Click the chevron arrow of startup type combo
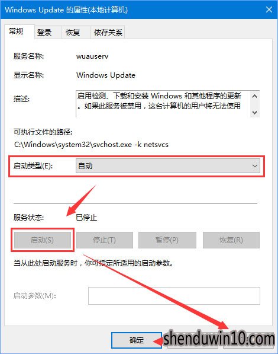Viewport: 278px width, 354px height. [x=254, y=166]
